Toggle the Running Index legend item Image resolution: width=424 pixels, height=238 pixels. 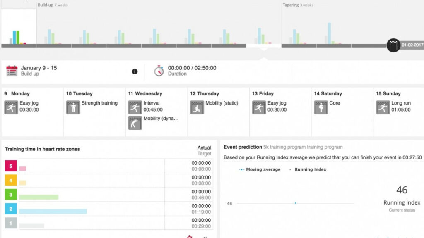[x=308, y=169]
